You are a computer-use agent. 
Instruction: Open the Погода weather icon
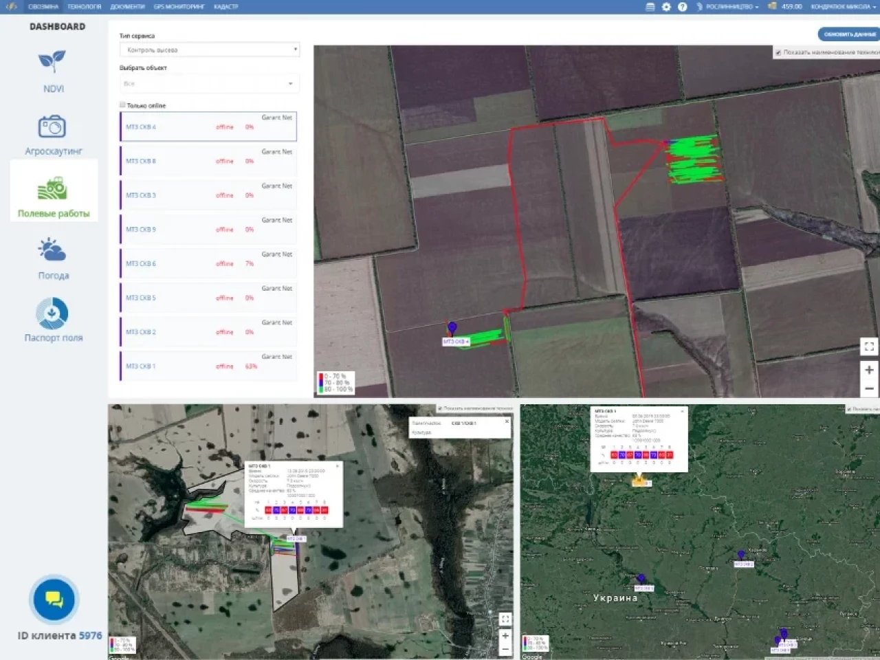click(x=52, y=250)
